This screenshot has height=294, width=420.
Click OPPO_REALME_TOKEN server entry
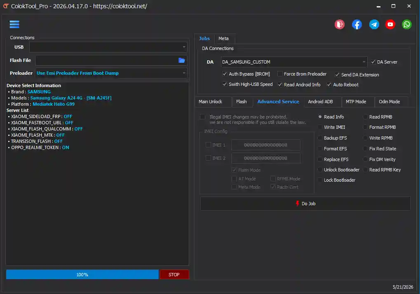coord(40,147)
